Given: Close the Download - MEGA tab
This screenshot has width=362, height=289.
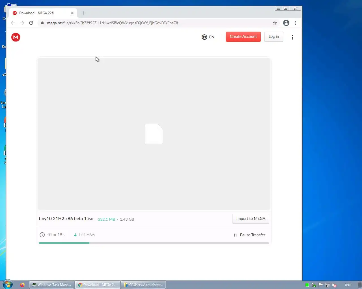Looking at the screenshot, I should point(72,13).
